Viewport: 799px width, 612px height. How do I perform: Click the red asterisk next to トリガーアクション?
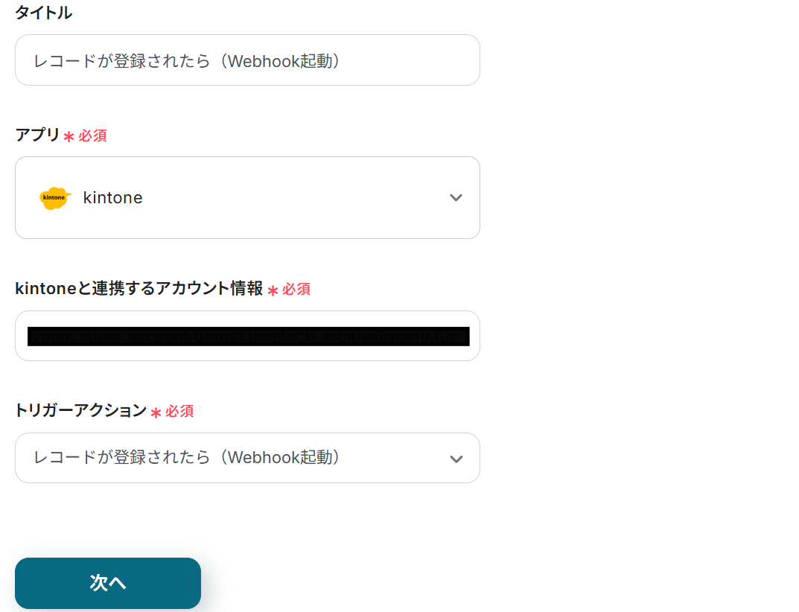click(156, 412)
